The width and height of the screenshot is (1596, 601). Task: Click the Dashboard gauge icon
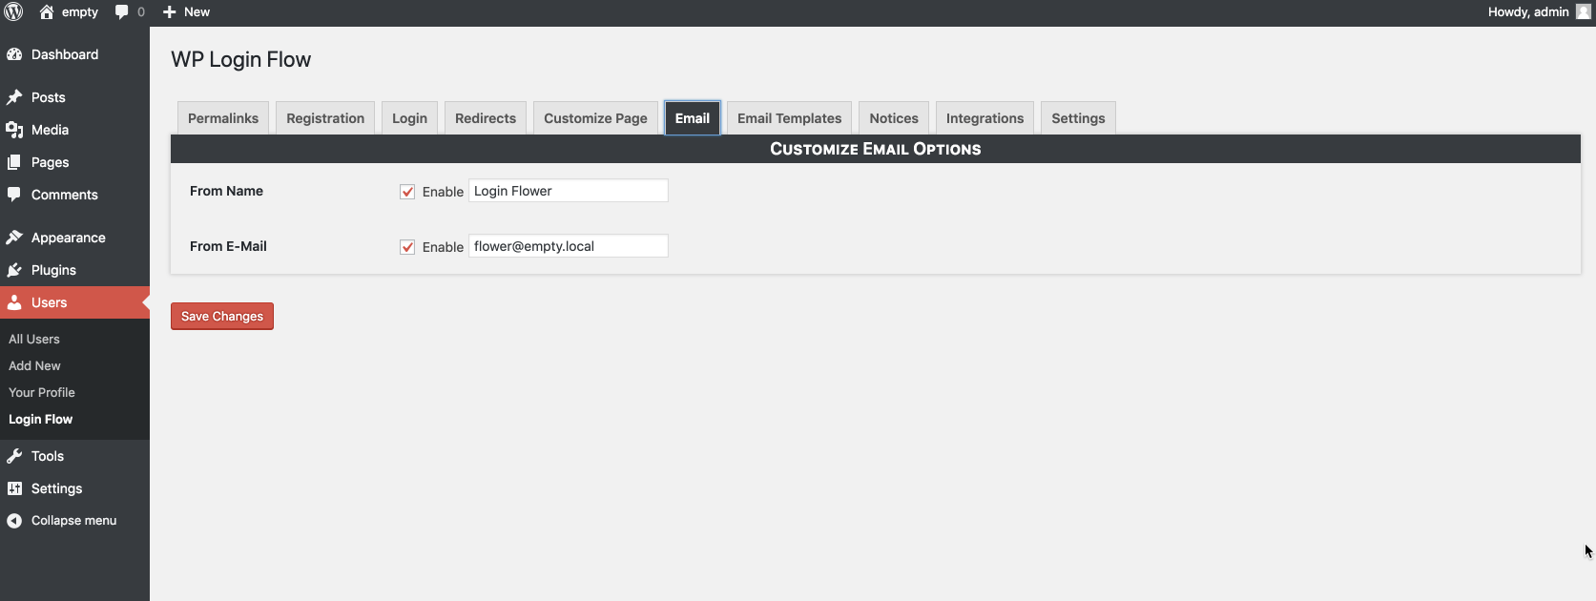(x=14, y=54)
